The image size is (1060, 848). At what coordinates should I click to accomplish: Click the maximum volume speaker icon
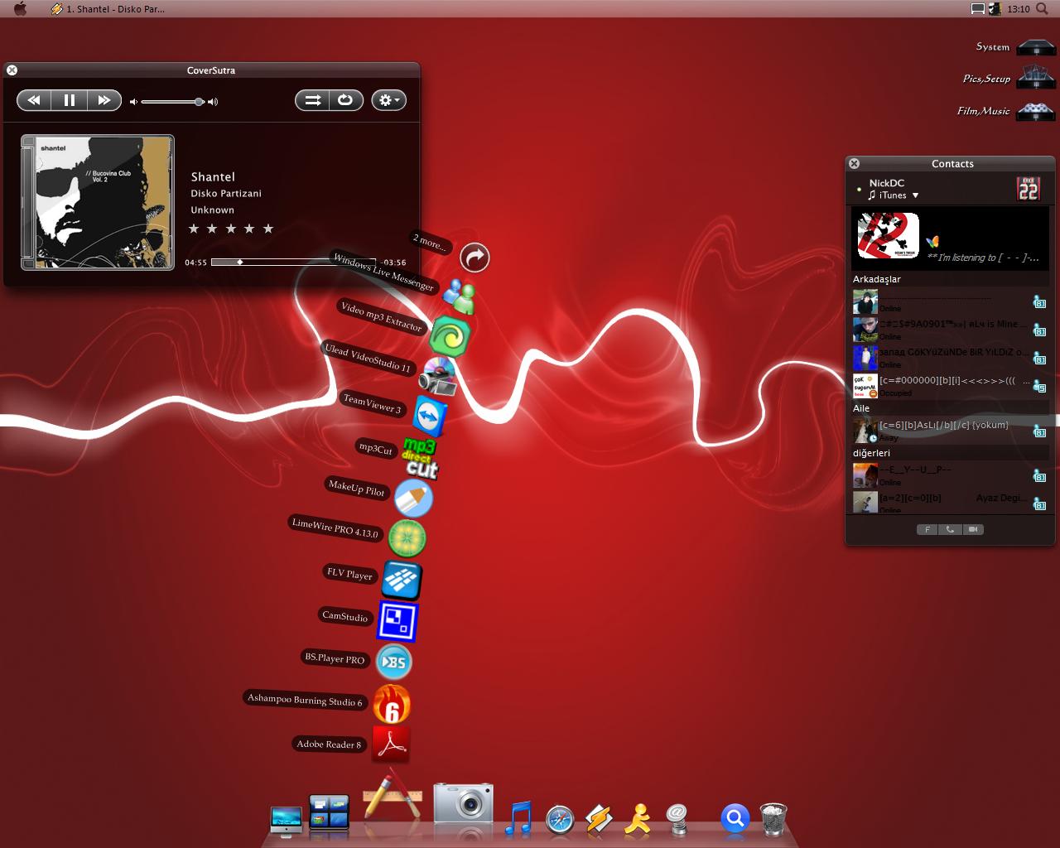tap(213, 102)
